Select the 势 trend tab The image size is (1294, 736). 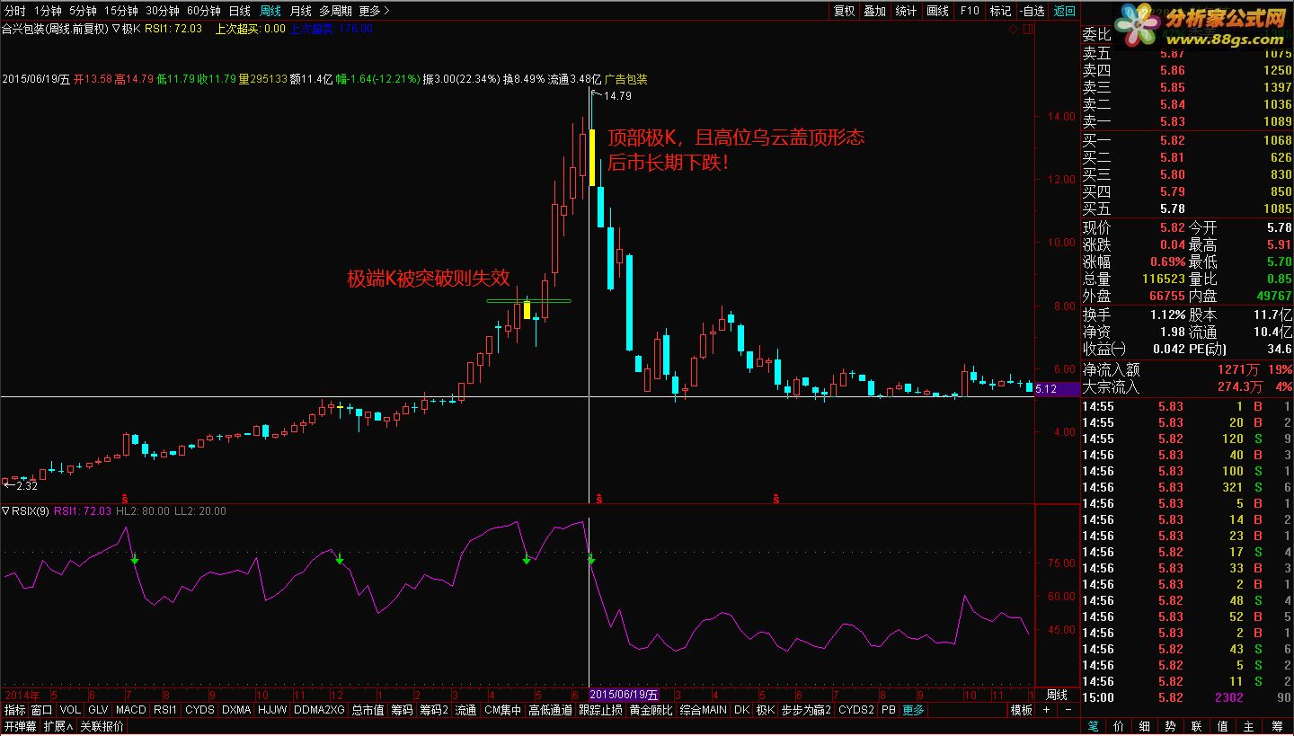pos(1171,726)
